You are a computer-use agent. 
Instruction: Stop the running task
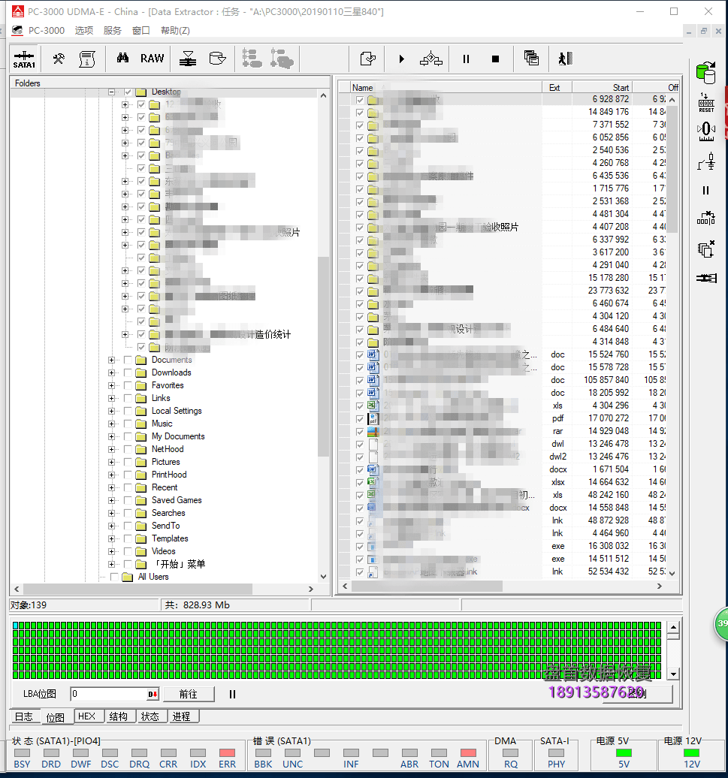[x=495, y=59]
